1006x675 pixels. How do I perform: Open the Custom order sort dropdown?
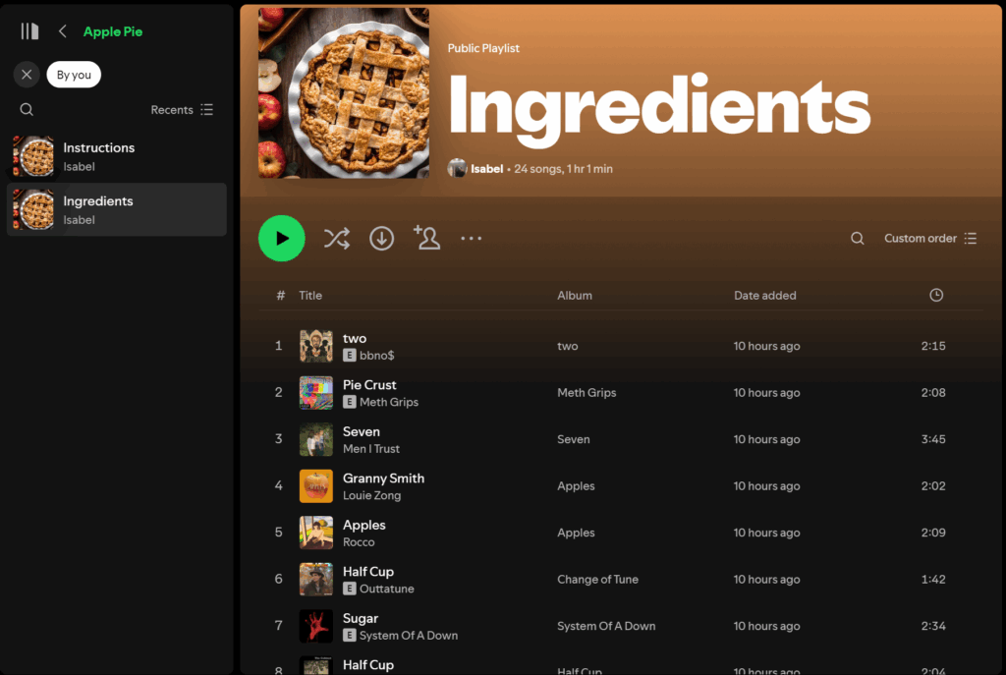930,238
